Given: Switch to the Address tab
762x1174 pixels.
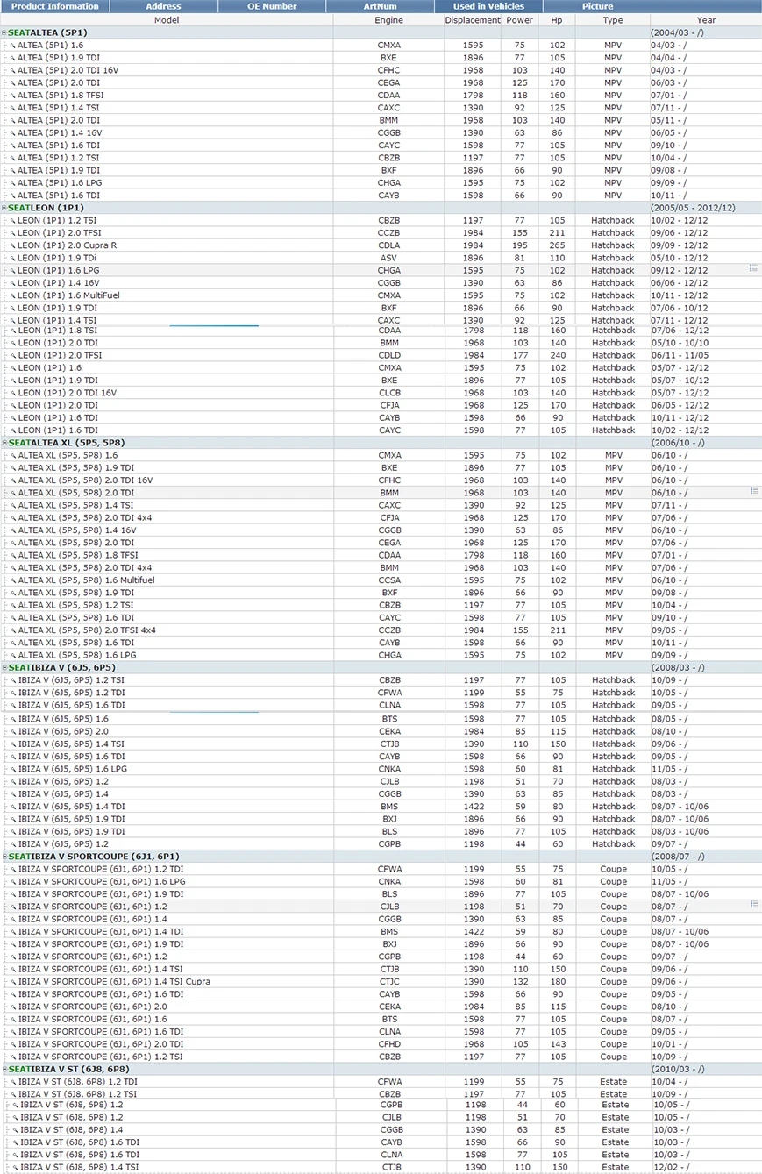Looking at the screenshot, I should [164, 6].
